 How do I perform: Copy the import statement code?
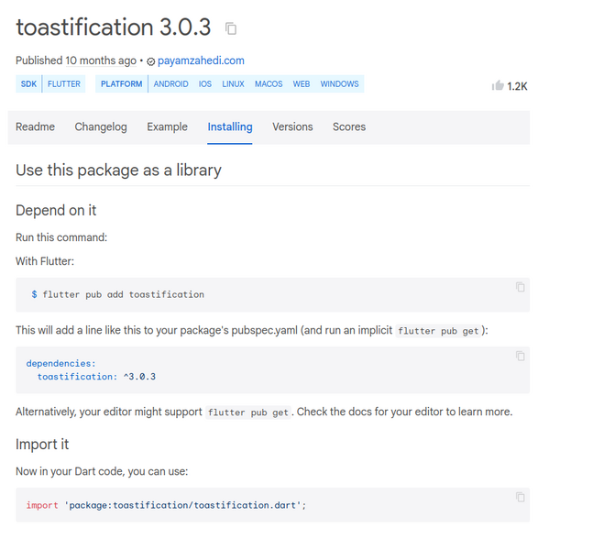click(x=520, y=497)
